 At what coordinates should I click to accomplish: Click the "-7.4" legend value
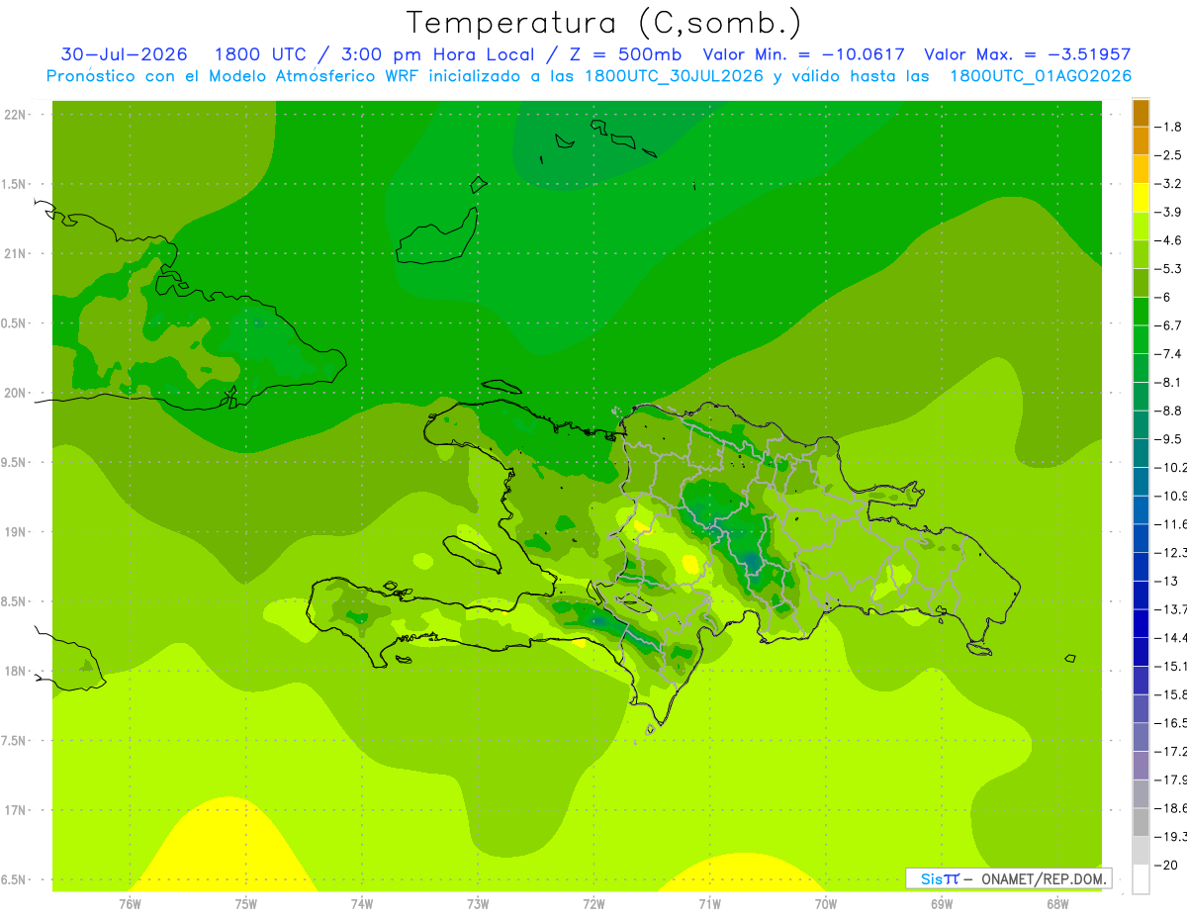point(1169,354)
